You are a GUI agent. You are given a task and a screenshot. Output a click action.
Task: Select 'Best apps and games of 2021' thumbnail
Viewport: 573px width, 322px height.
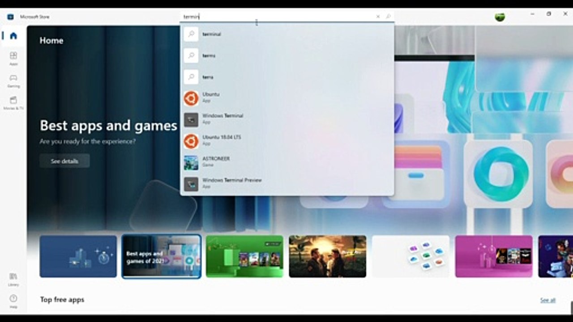tap(161, 257)
